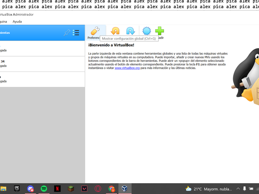The width and height of the screenshot is (259, 194).
Task: Add a machine with the green plus icon
Action: 160,31
